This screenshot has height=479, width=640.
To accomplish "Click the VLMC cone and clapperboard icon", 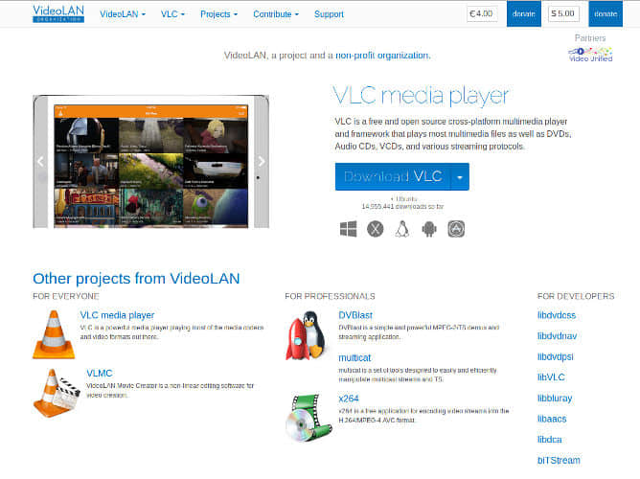I will point(57,393).
